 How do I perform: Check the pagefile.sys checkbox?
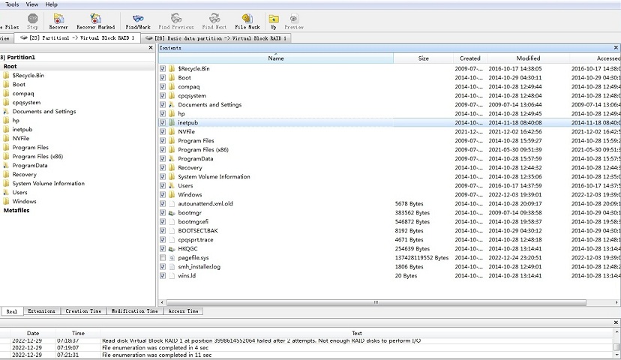(x=163, y=258)
